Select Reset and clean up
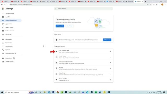The image size is (167, 94). coord(11,53)
